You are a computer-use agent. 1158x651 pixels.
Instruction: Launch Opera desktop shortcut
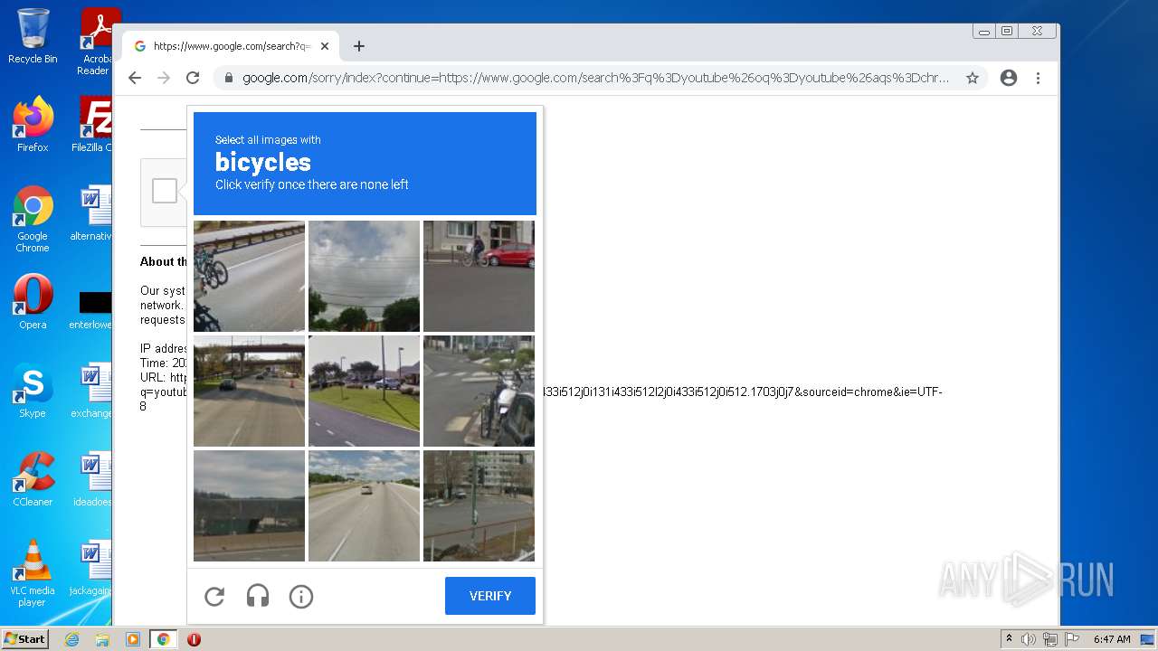pyautogui.click(x=33, y=301)
